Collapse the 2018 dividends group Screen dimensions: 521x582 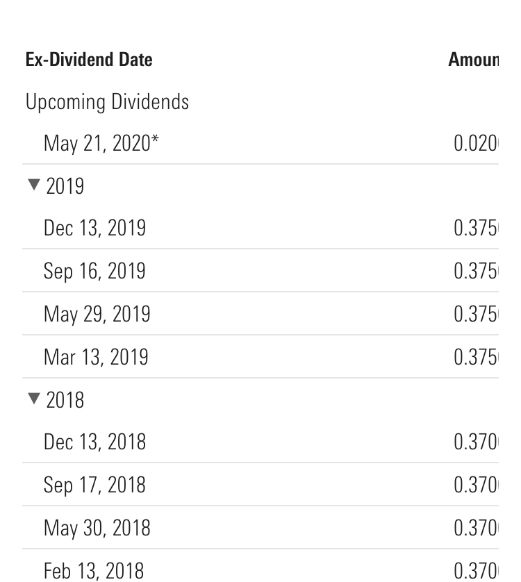[x=33, y=399]
